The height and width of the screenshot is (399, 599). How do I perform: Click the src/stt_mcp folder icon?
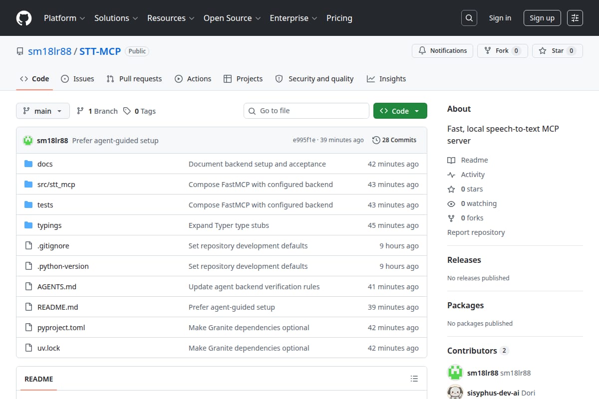click(x=28, y=185)
